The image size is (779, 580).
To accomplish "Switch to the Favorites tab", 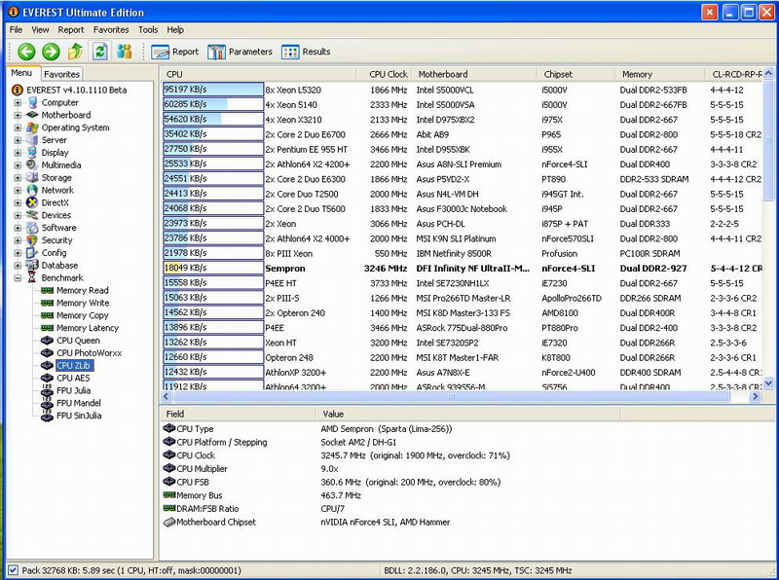I will tap(61, 74).
